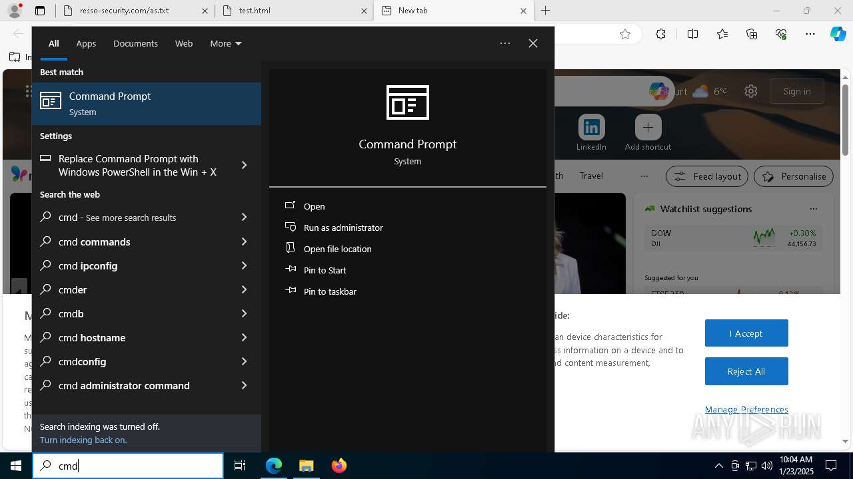Click the Add shortcut plus tile
Viewport: 853px width, 479px height.
[648, 132]
